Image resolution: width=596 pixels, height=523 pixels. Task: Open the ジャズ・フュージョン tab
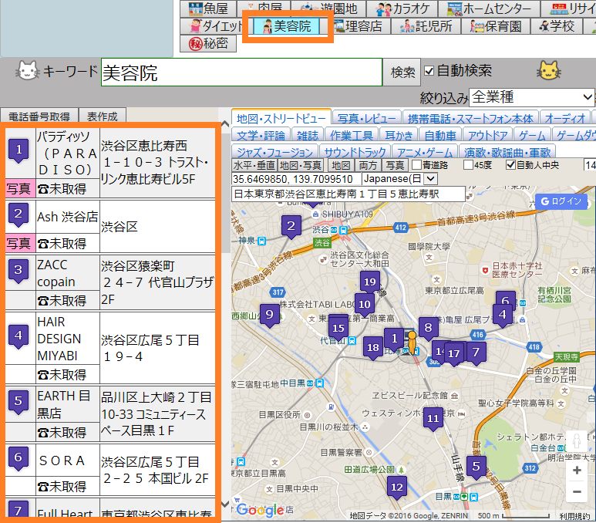pyautogui.click(x=274, y=152)
